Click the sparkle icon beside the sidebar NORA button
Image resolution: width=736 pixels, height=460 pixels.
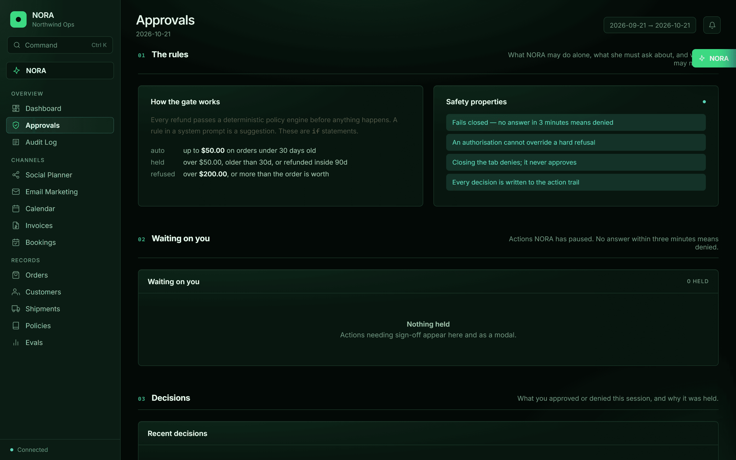coord(16,71)
